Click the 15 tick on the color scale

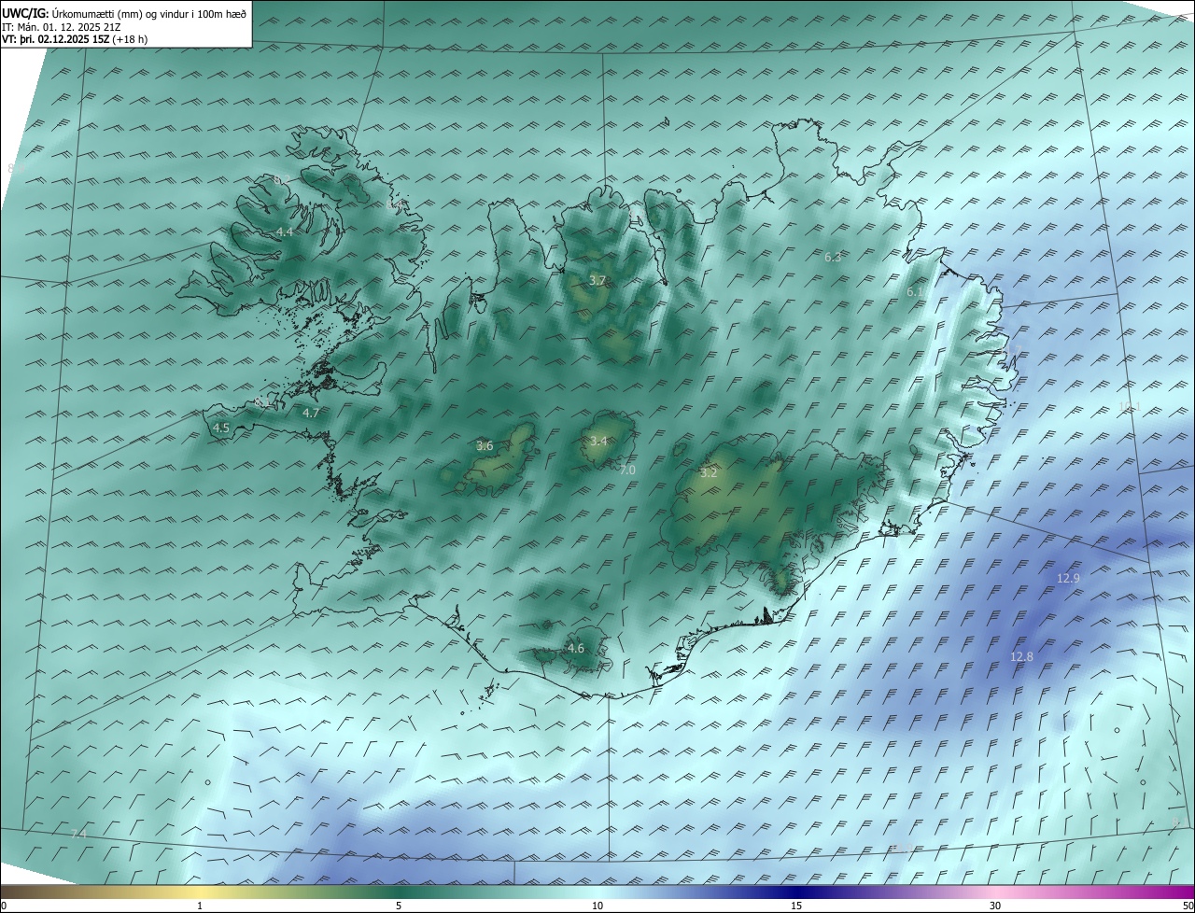[796, 906]
